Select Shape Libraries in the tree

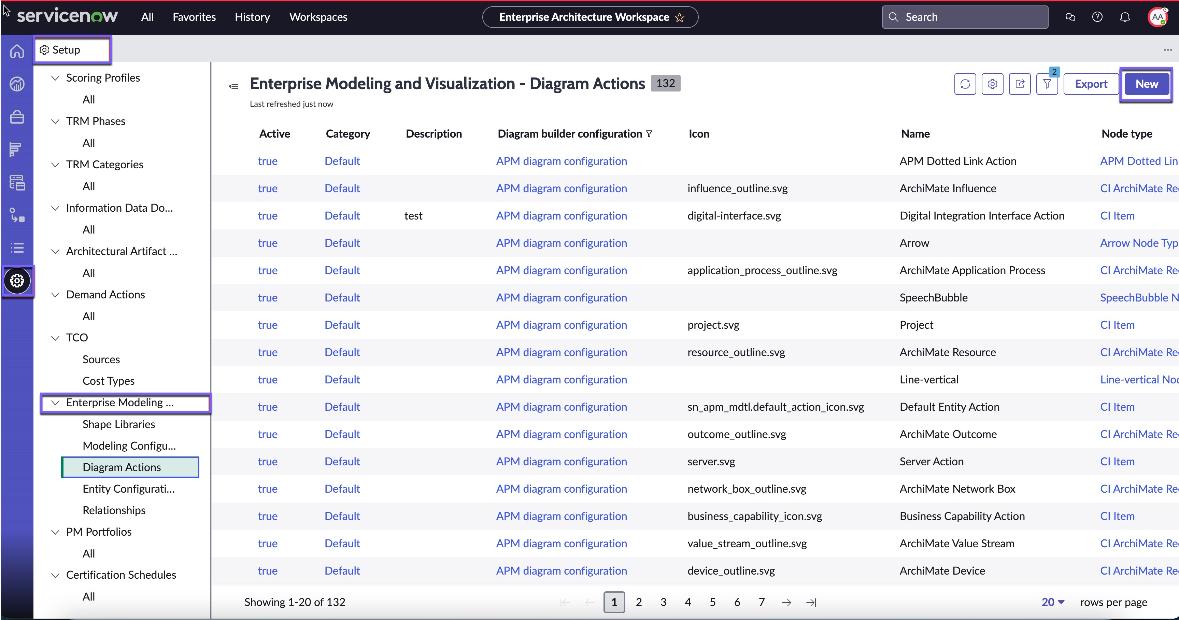[118, 424]
